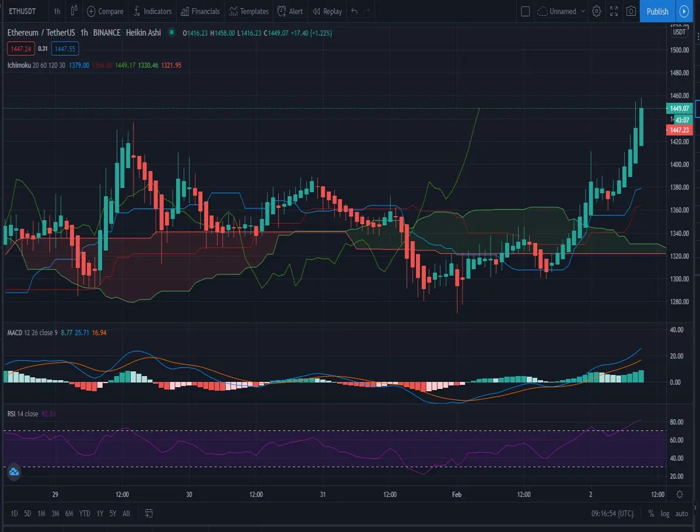
Task: Set range to 3M
Action: [55, 513]
